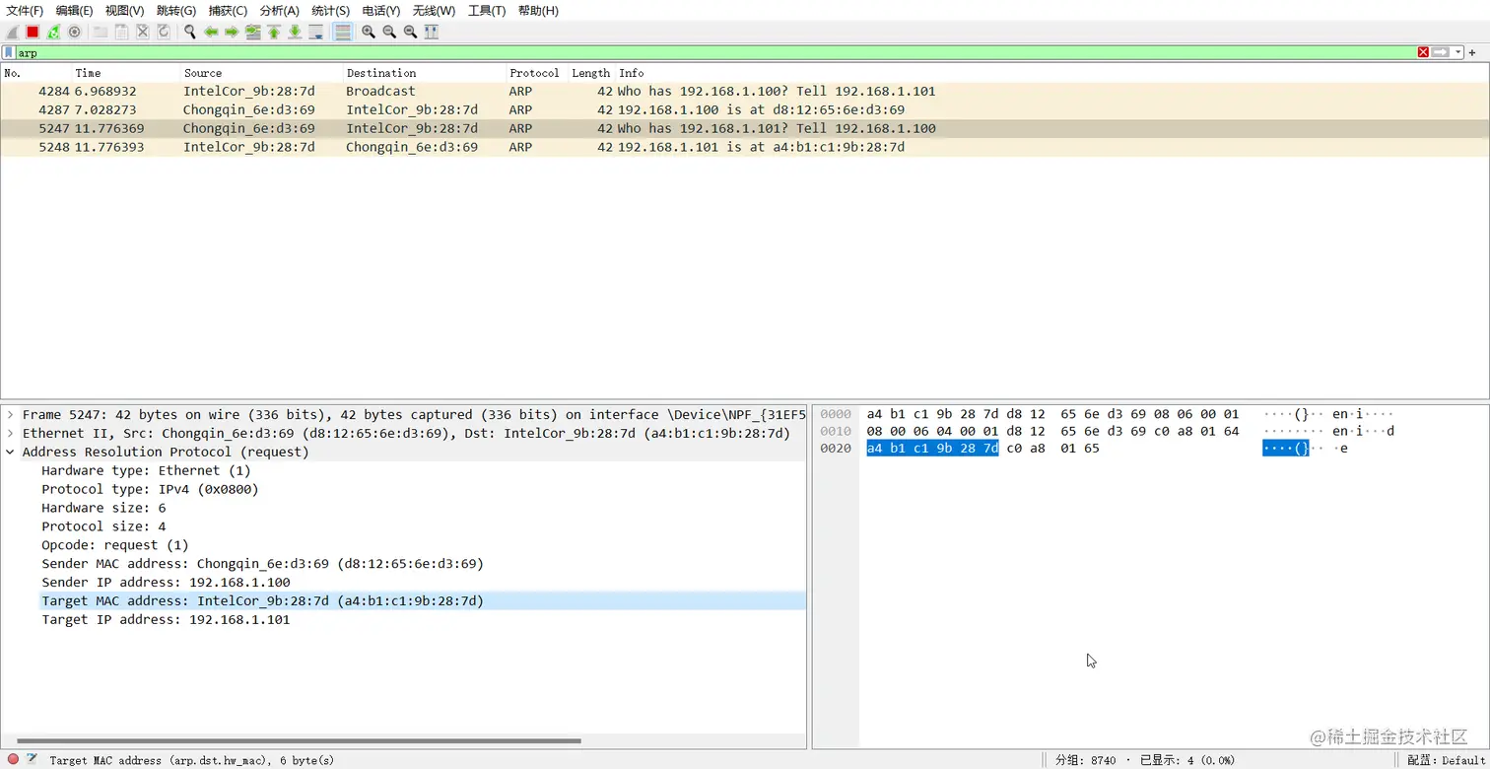This screenshot has width=1490, height=769.
Task: Select packet 4287 in the packet list
Action: [745, 109]
